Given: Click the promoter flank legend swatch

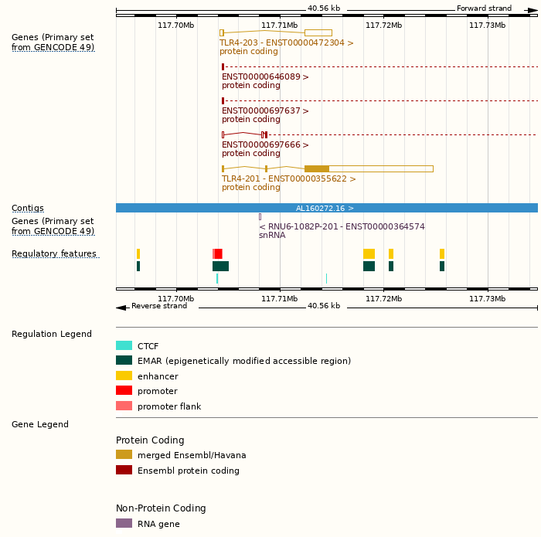Looking at the screenshot, I should pos(124,406).
